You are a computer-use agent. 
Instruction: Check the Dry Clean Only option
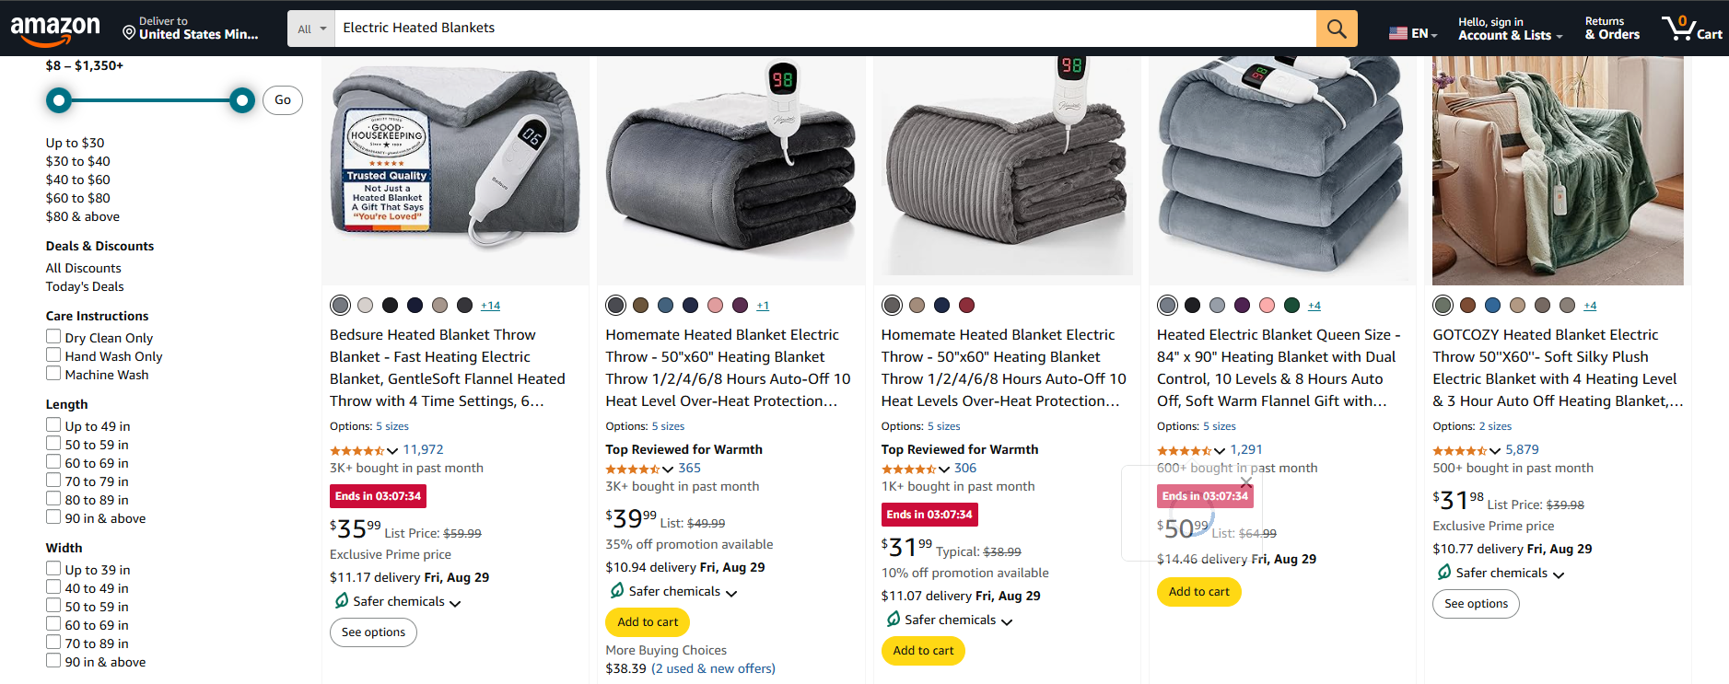coord(53,336)
